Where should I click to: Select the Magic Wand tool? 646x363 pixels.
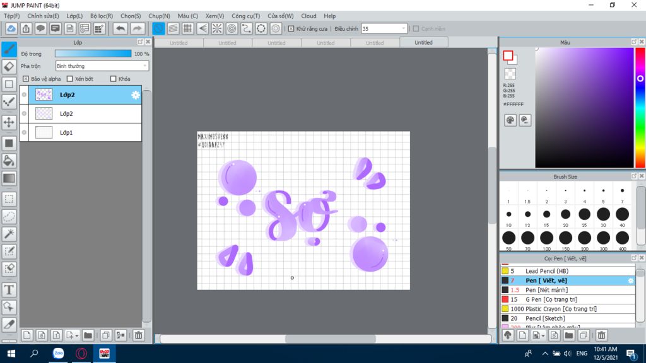point(9,234)
